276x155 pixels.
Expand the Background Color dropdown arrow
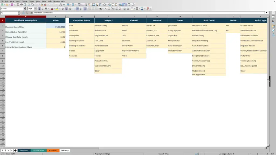point(59,9)
